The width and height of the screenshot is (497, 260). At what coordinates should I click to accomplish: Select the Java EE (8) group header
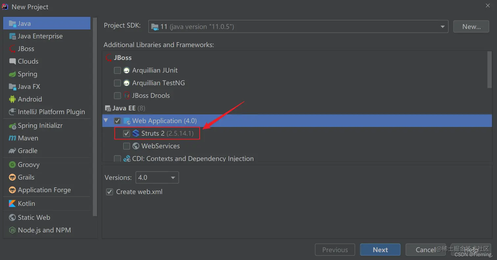tap(129, 108)
